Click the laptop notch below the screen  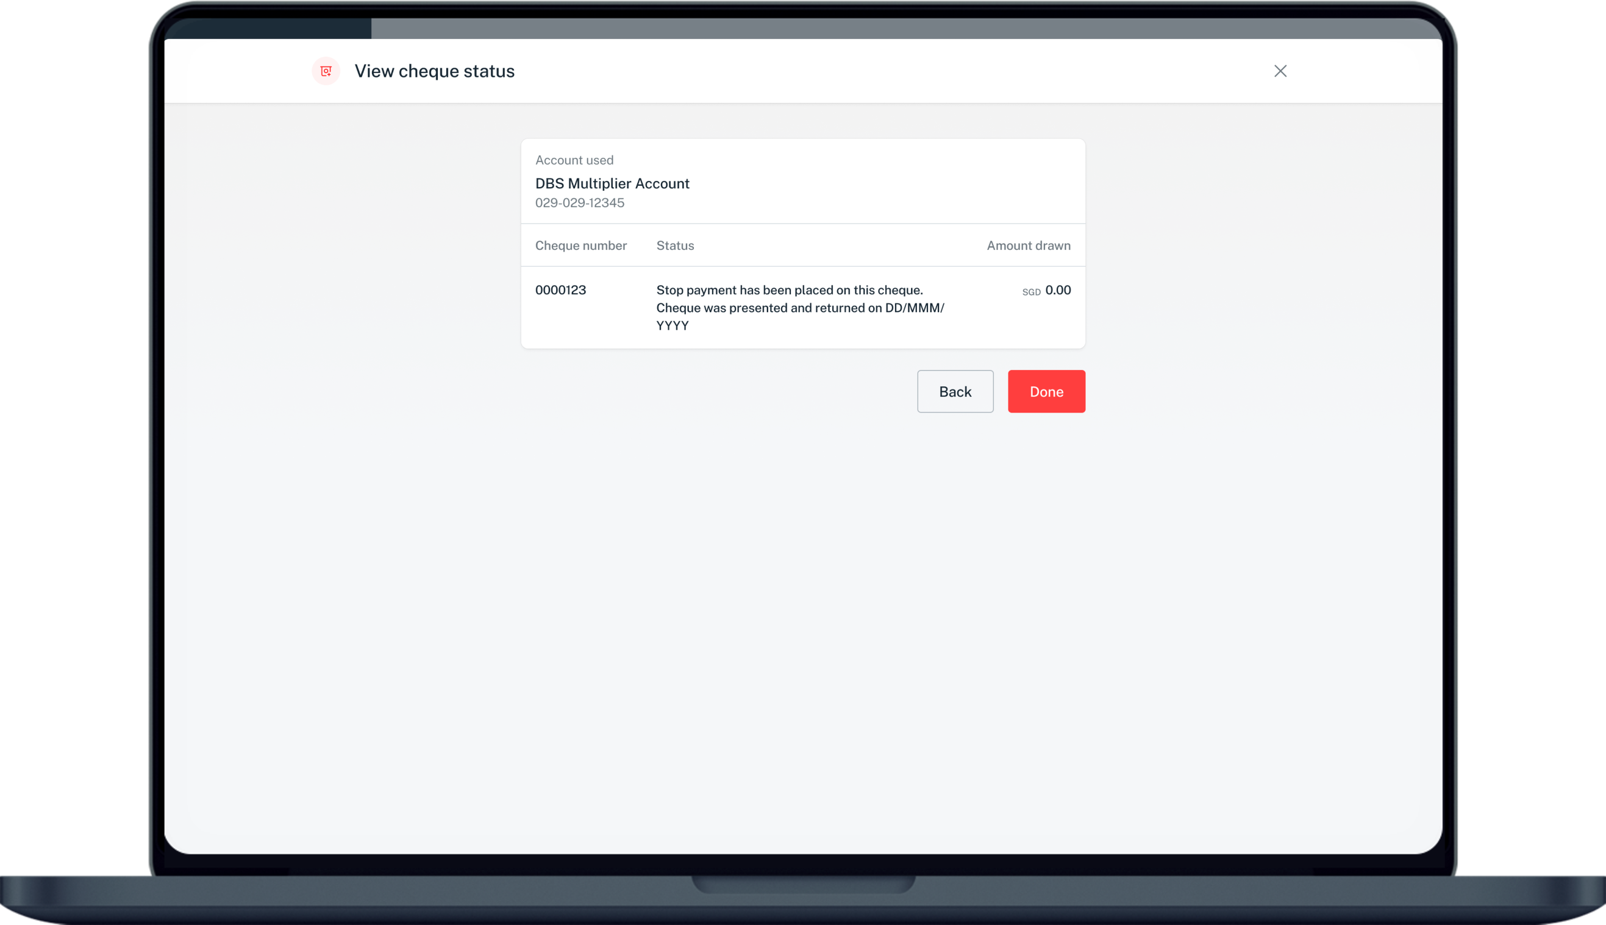point(804,884)
